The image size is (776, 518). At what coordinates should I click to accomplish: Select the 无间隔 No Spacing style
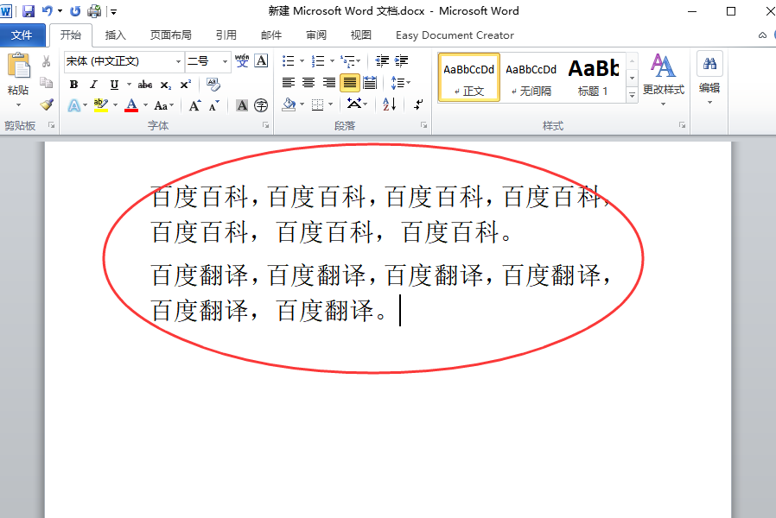pos(531,78)
